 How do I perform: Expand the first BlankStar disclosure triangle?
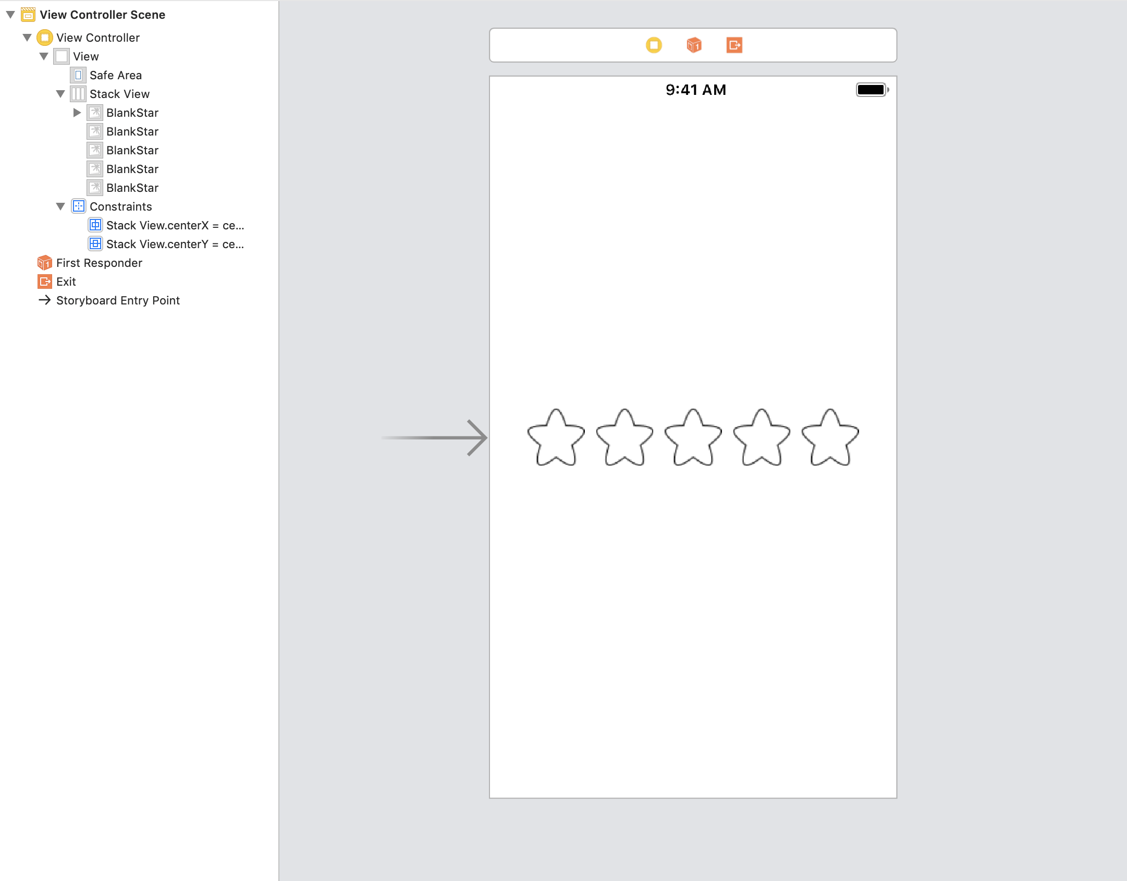(x=77, y=113)
